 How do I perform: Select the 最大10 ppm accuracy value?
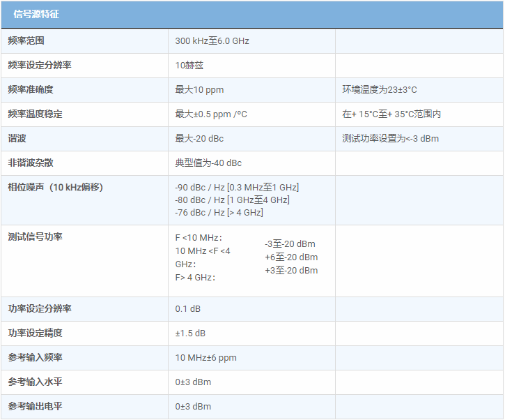[x=199, y=90]
